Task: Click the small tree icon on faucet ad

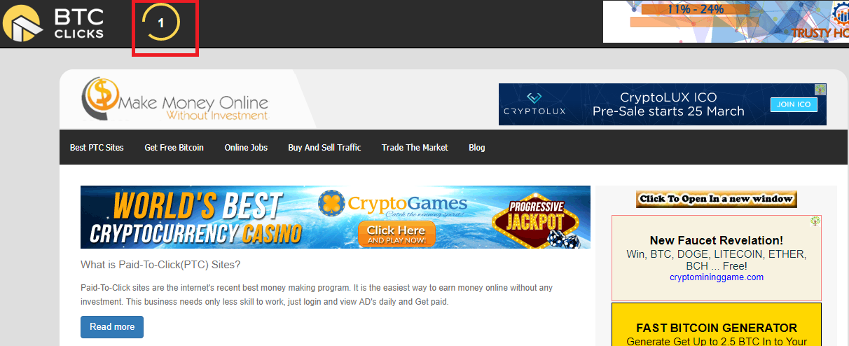Action: click(x=815, y=221)
